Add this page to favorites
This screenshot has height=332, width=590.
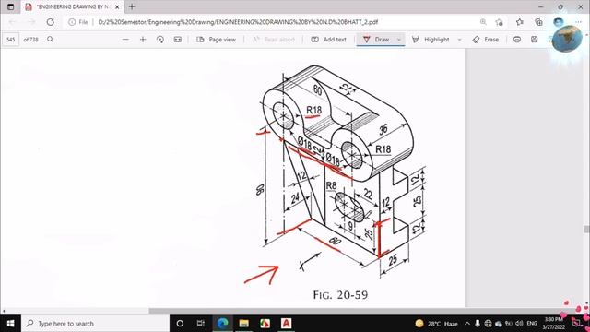500,22
